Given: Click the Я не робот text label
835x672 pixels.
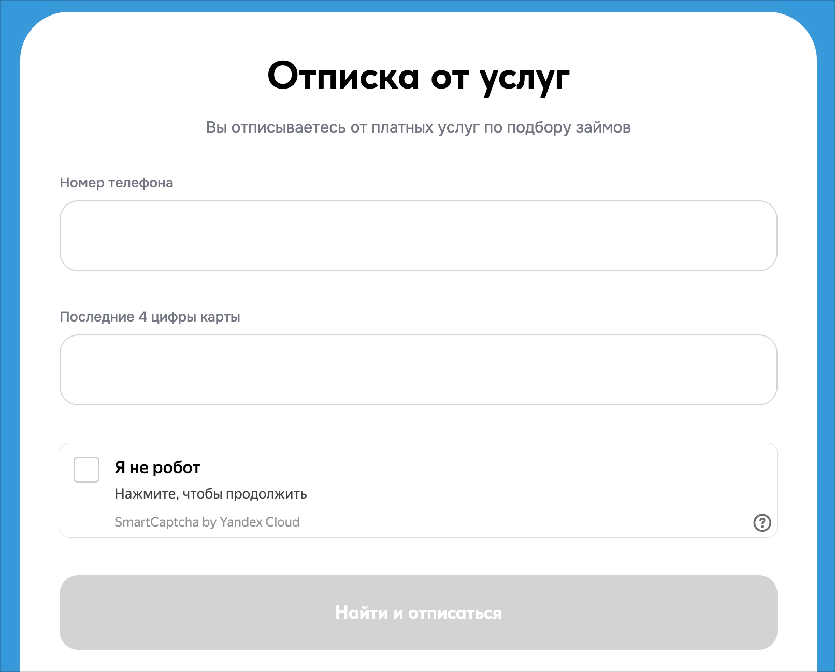Looking at the screenshot, I should [x=157, y=468].
